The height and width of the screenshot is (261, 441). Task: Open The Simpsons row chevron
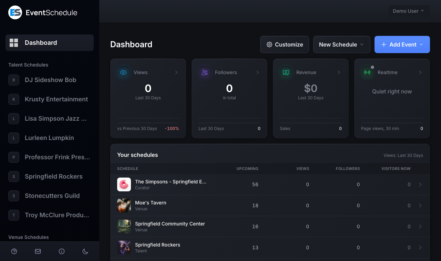[x=420, y=184]
